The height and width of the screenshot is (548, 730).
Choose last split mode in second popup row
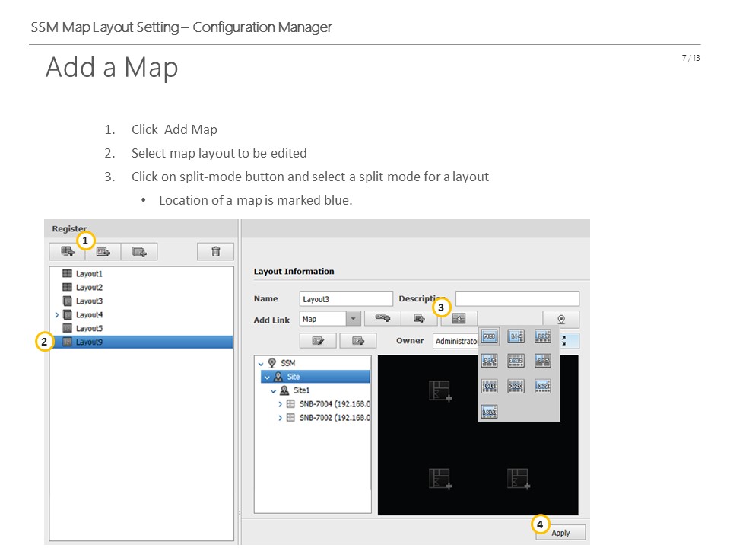[543, 361]
